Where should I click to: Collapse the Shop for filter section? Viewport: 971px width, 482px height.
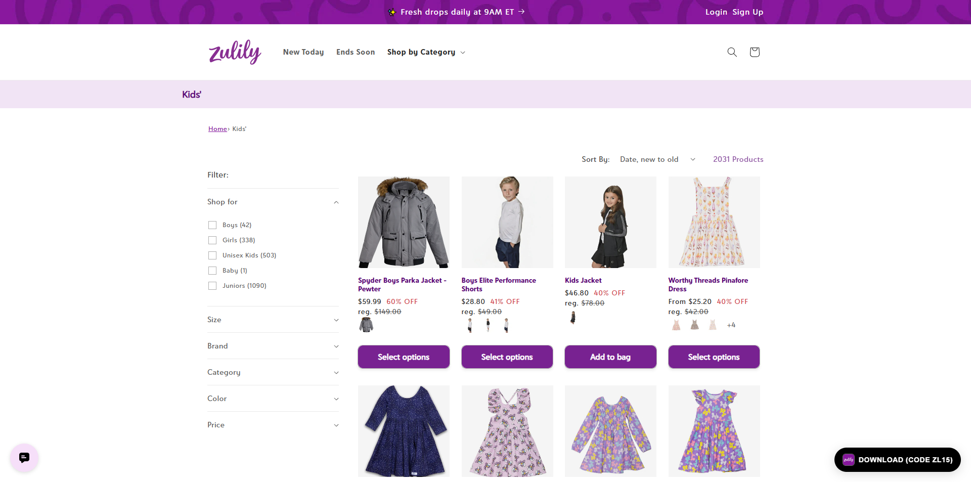(x=273, y=202)
